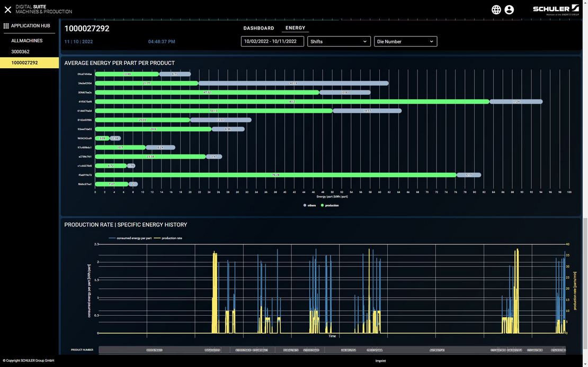Toggle 'consumed energy per part' legend line
Screen dimensions: 588x367
point(130,238)
